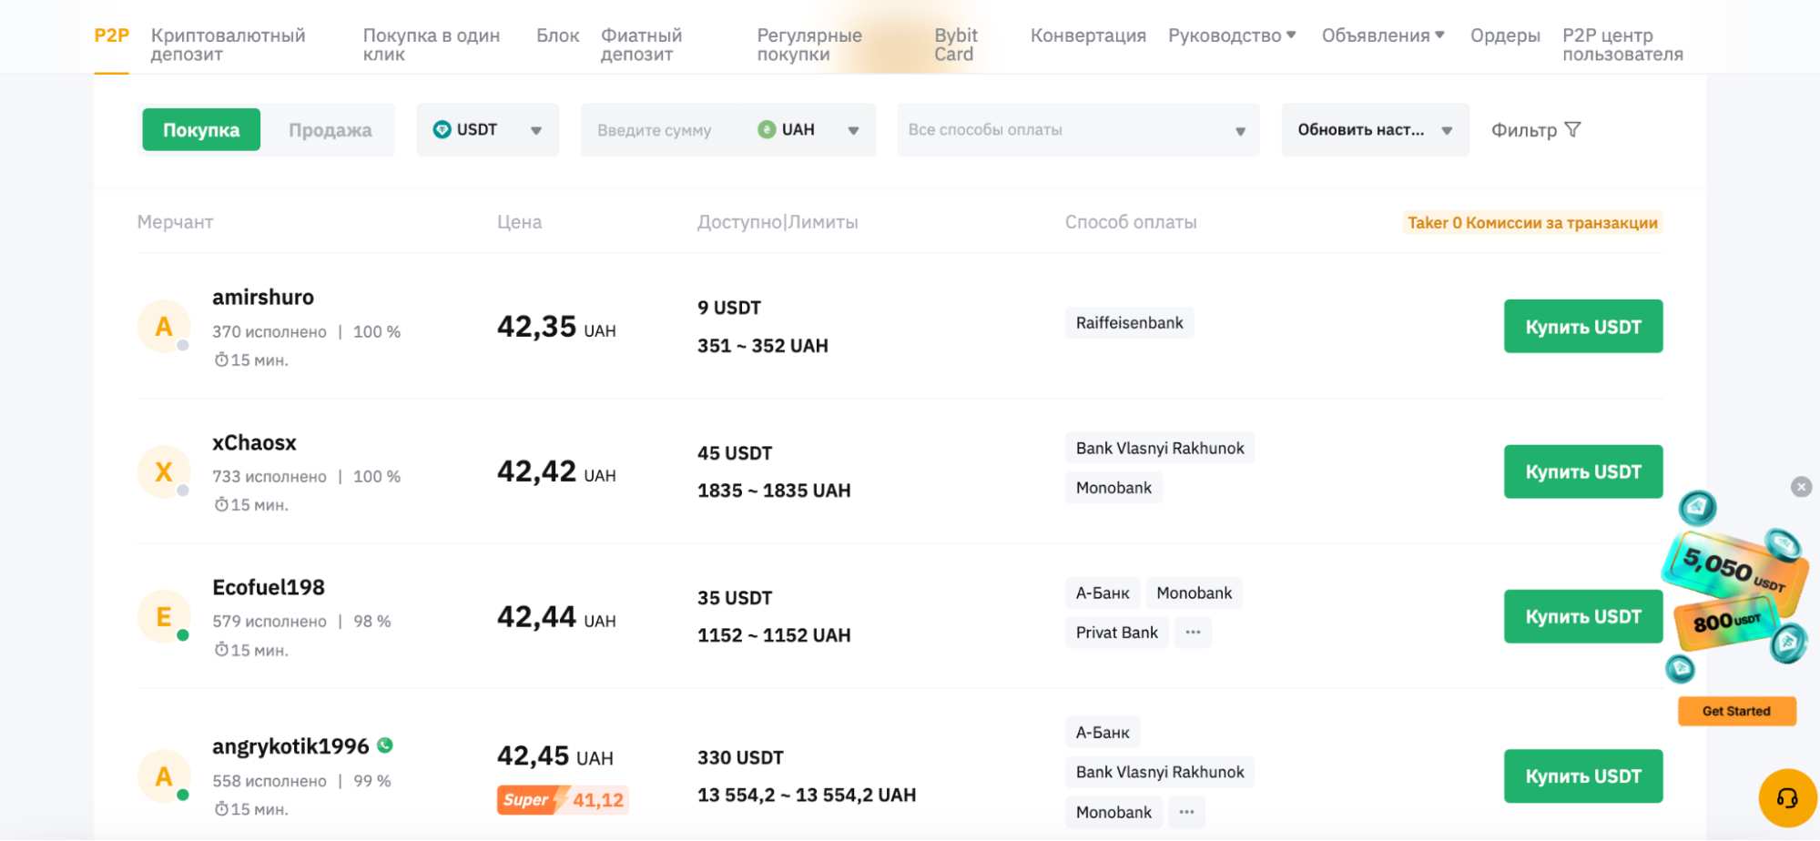Open the Bybit Card tab
The height and width of the screenshot is (841, 1820).
(x=956, y=45)
